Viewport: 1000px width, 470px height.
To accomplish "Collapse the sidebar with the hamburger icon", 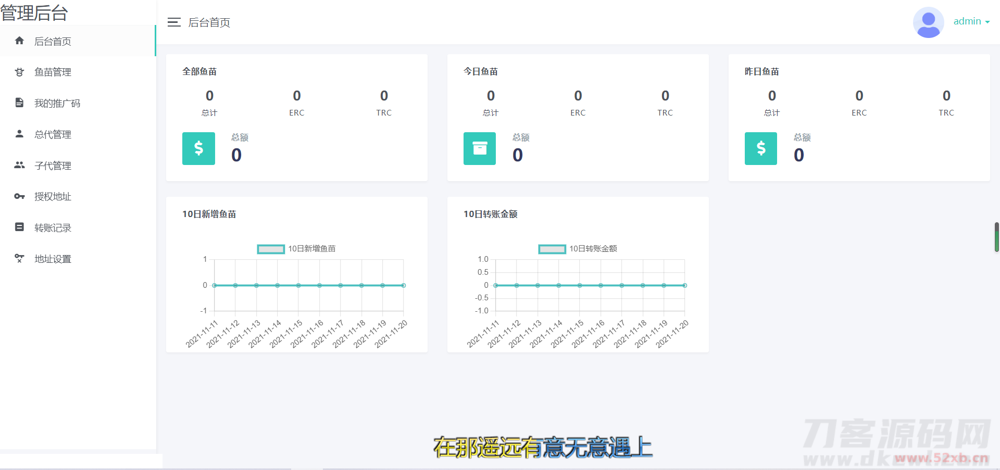I will point(173,22).
